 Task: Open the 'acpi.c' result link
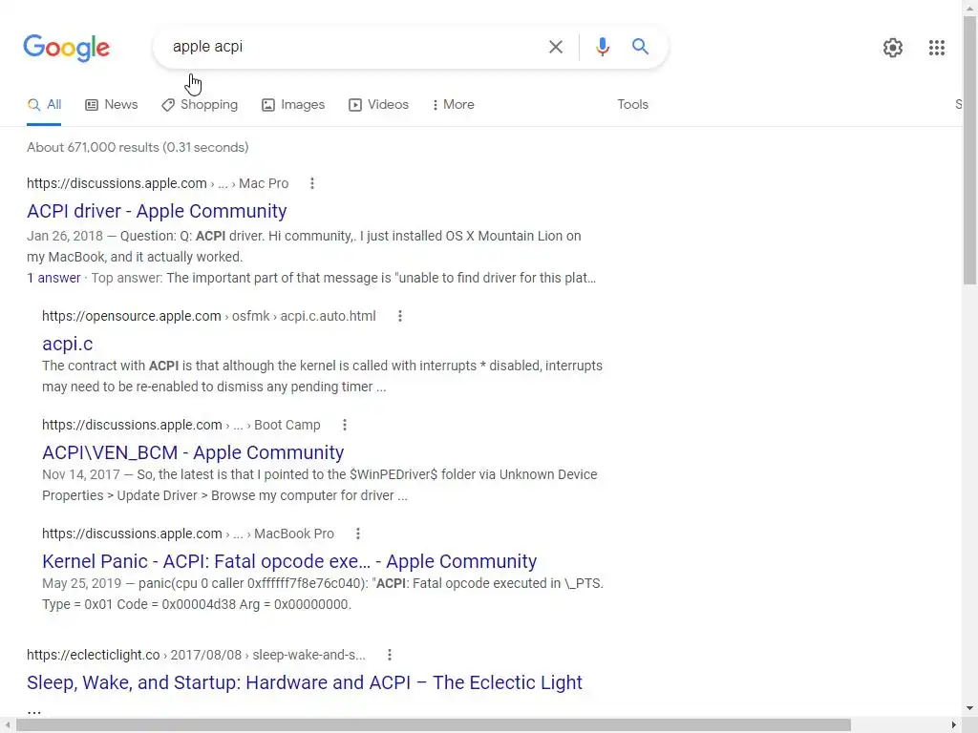[68, 344]
